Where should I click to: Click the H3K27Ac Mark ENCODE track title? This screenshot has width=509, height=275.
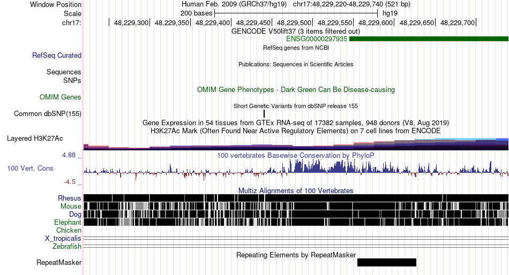[296, 131]
